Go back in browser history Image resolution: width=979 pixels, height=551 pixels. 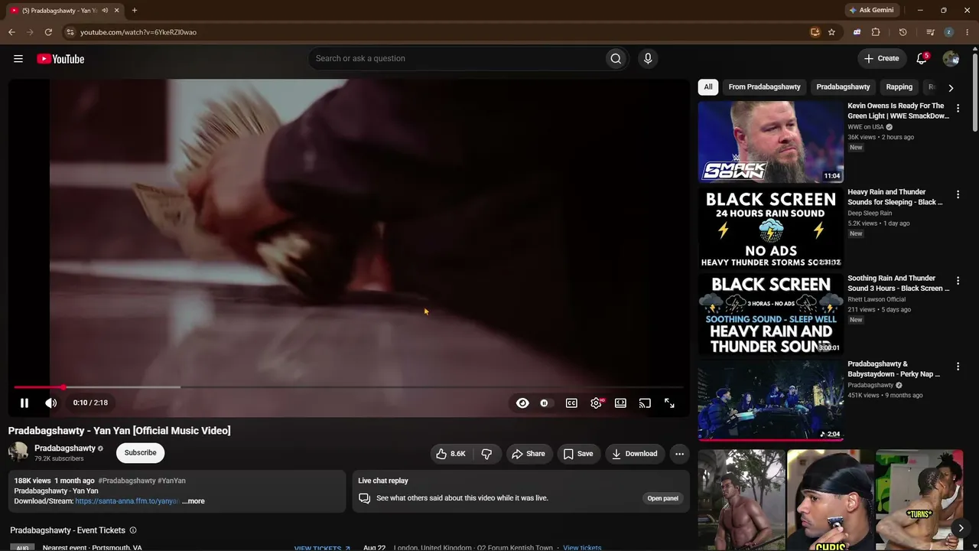click(x=11, y=32)
